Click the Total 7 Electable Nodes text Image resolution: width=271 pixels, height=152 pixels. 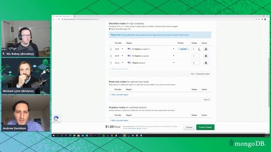200,74
